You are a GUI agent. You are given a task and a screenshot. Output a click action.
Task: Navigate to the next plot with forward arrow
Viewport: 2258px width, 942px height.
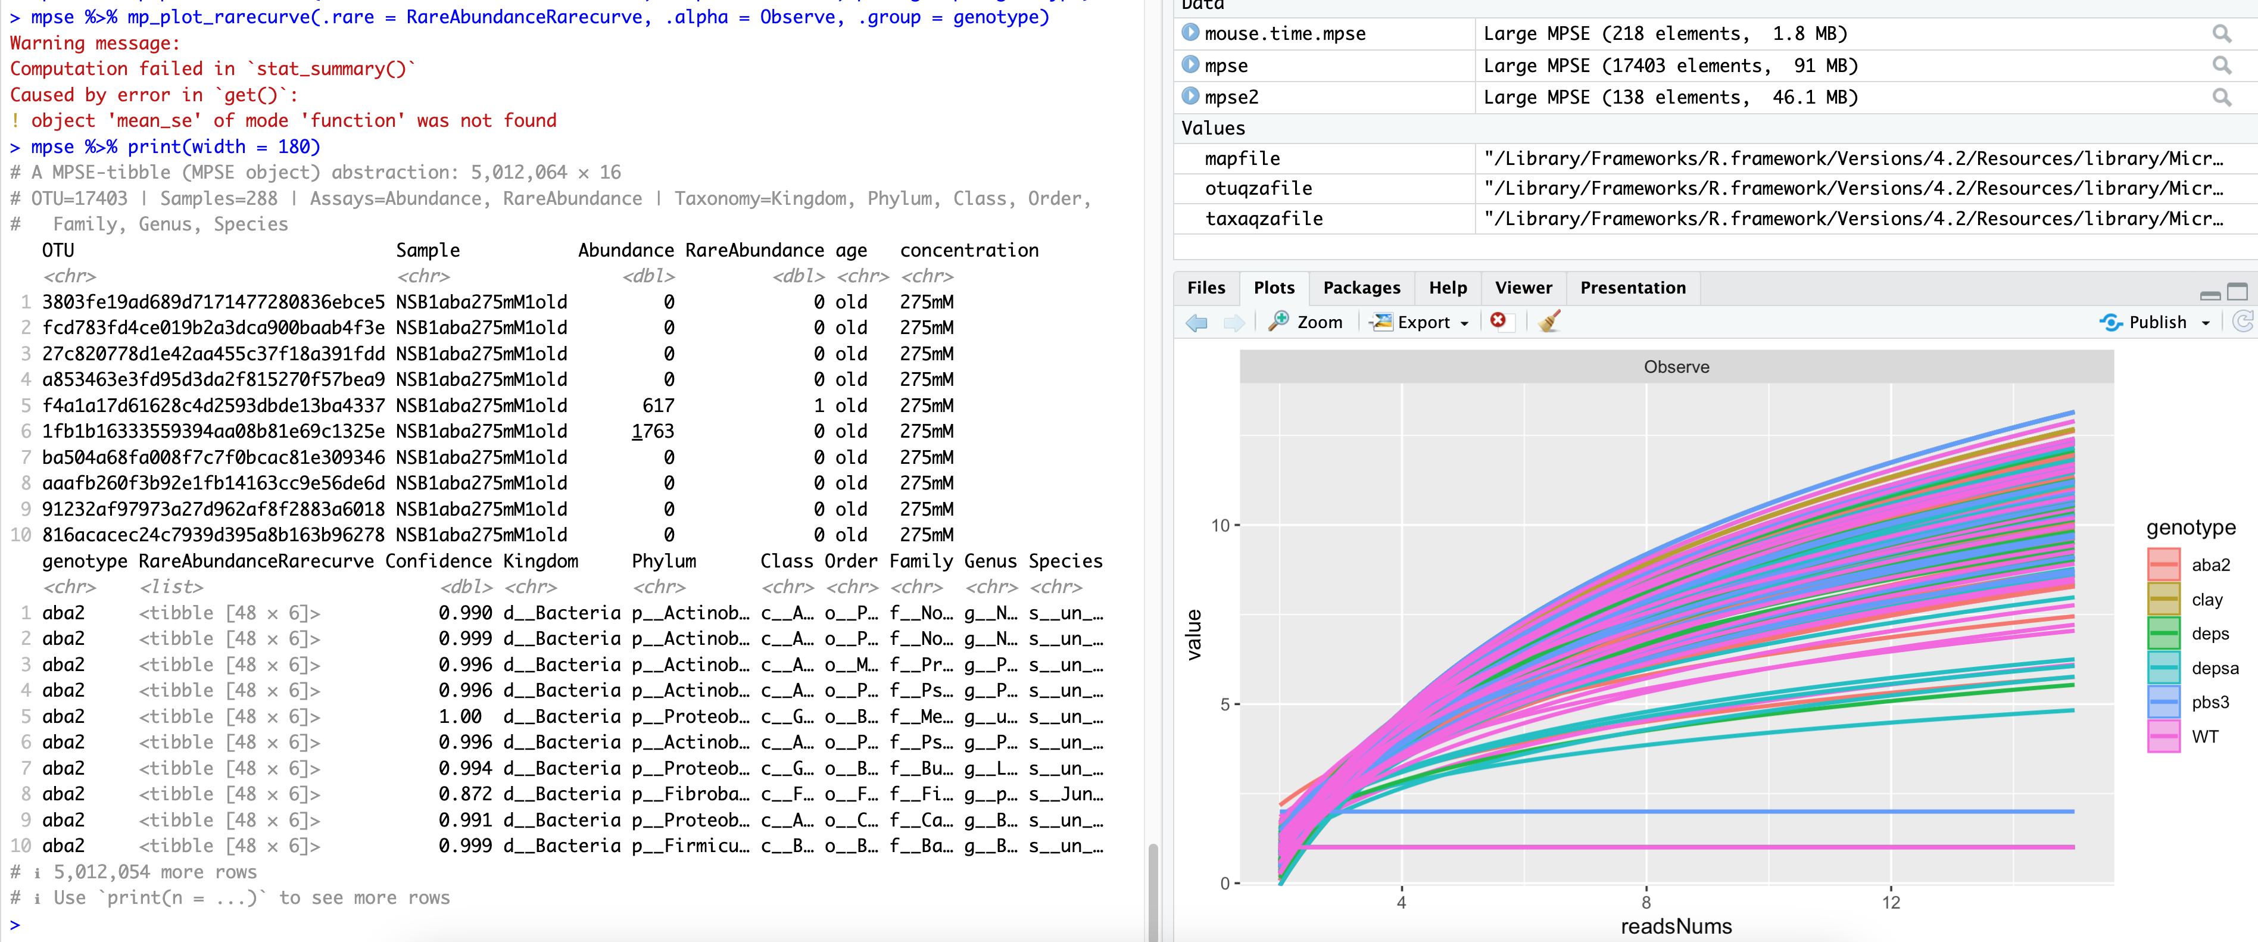[1234, 323]
